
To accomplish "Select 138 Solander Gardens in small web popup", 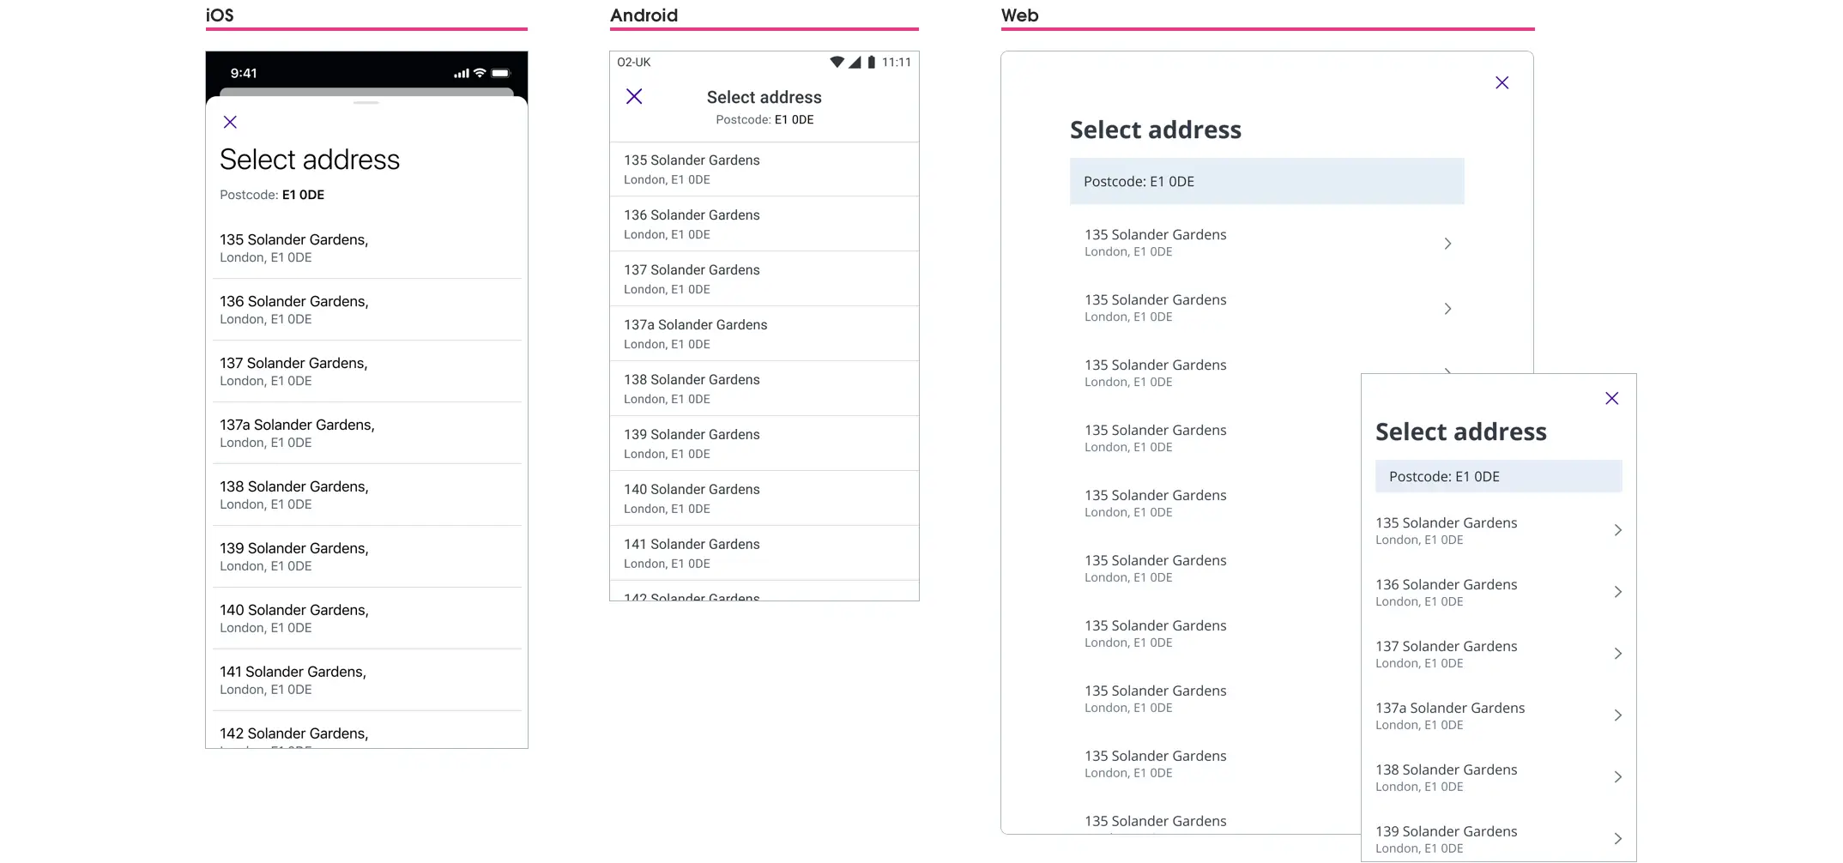I will [x=1447, y=777].
